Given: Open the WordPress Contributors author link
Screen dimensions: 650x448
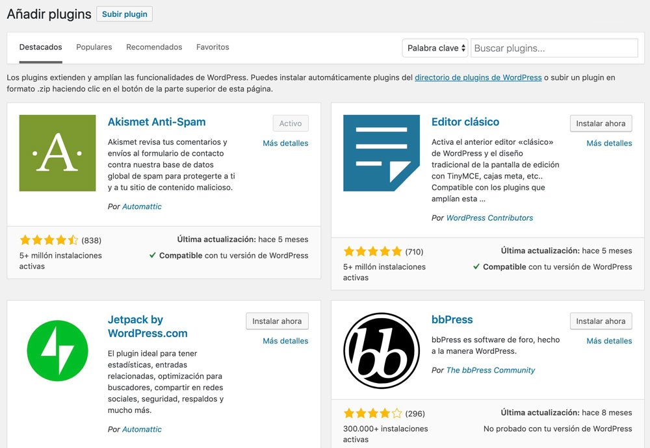Looking at the screenshot, I should point(489,218).
